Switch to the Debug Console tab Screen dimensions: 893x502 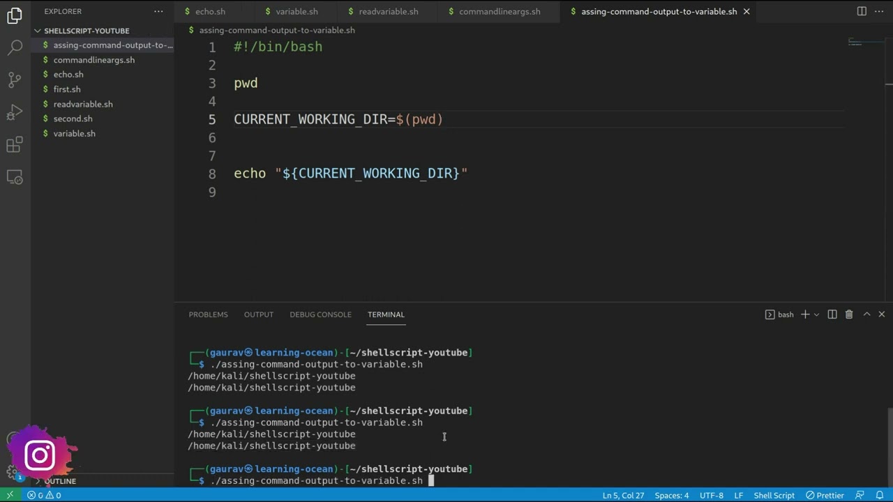[320, 314]
